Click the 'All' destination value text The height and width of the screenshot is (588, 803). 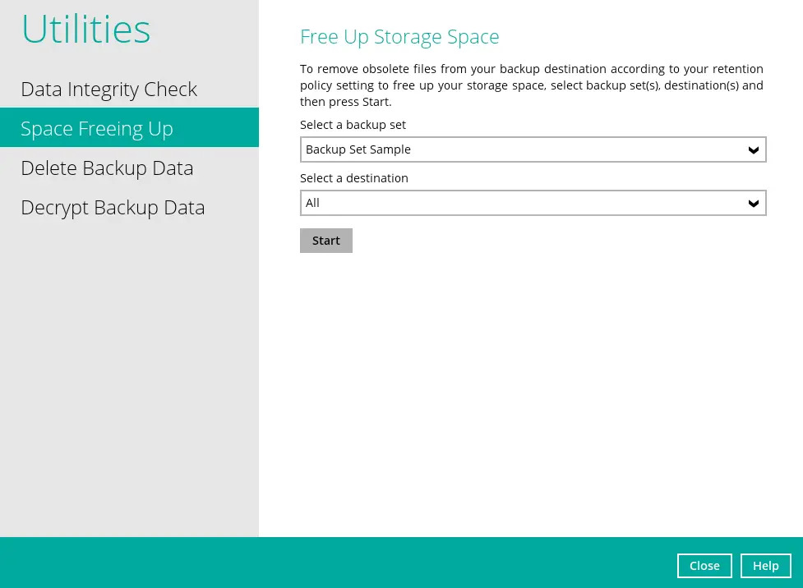click(313, 203)
